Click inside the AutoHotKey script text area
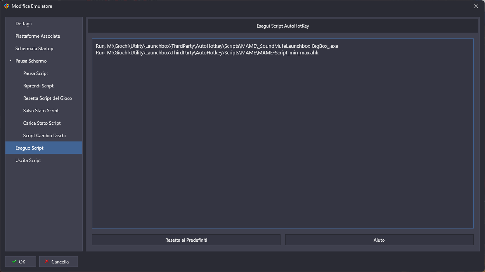 tap(282, 133)
